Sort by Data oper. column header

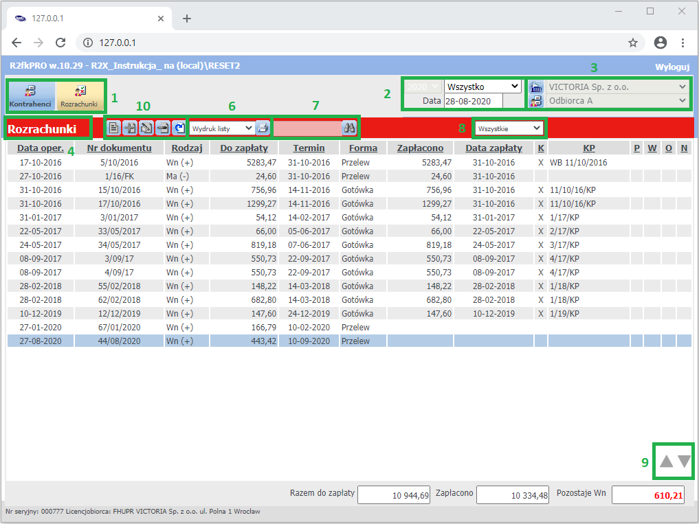[x=41, y=148]
